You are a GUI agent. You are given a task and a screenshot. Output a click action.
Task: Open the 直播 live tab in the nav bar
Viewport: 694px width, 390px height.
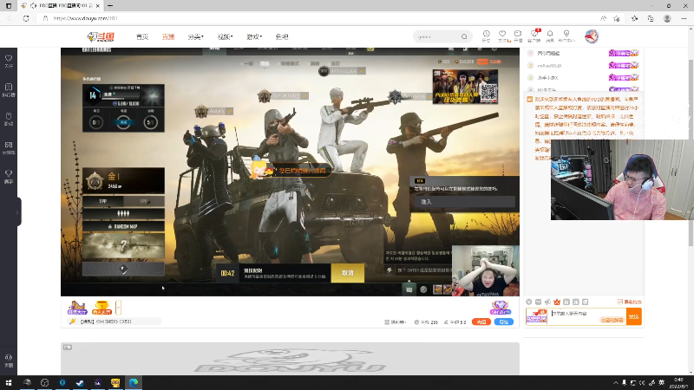(168, 36)
